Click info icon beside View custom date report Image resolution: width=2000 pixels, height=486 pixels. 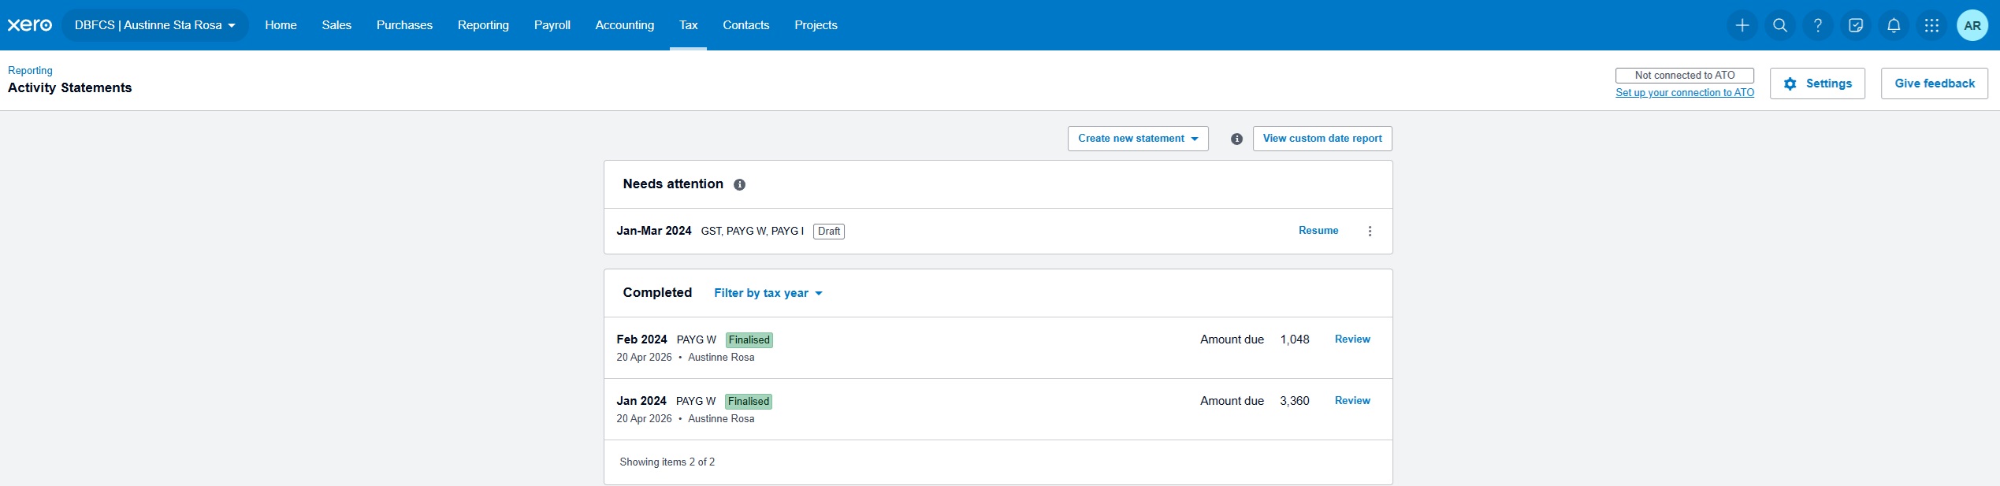1236,139
